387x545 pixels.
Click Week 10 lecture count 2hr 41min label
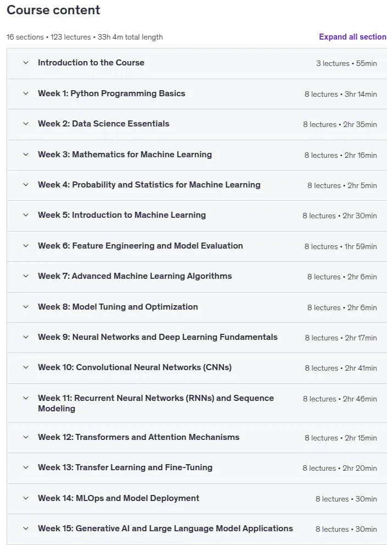(341, 368)
